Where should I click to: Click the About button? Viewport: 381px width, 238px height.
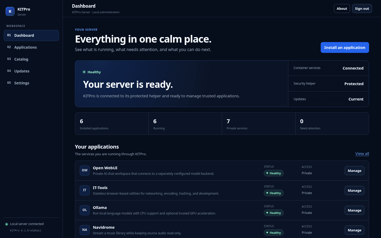[x=342, y=8]
